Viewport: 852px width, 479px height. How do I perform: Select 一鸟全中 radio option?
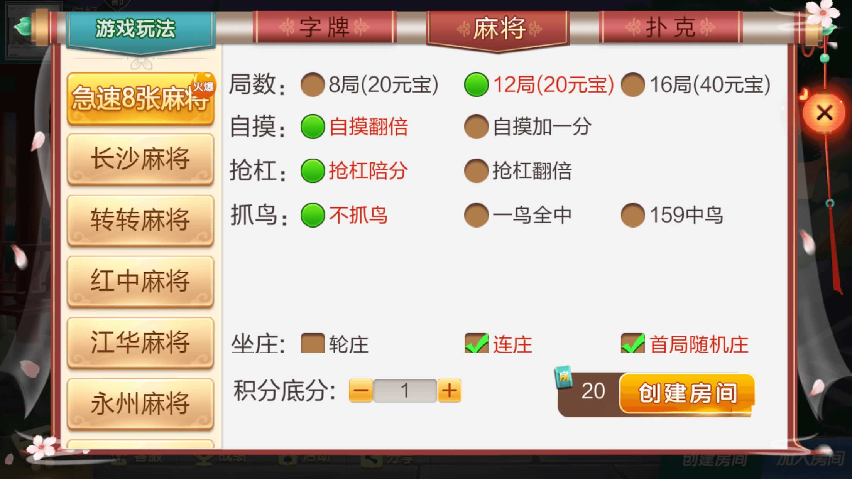pos(476,215)
